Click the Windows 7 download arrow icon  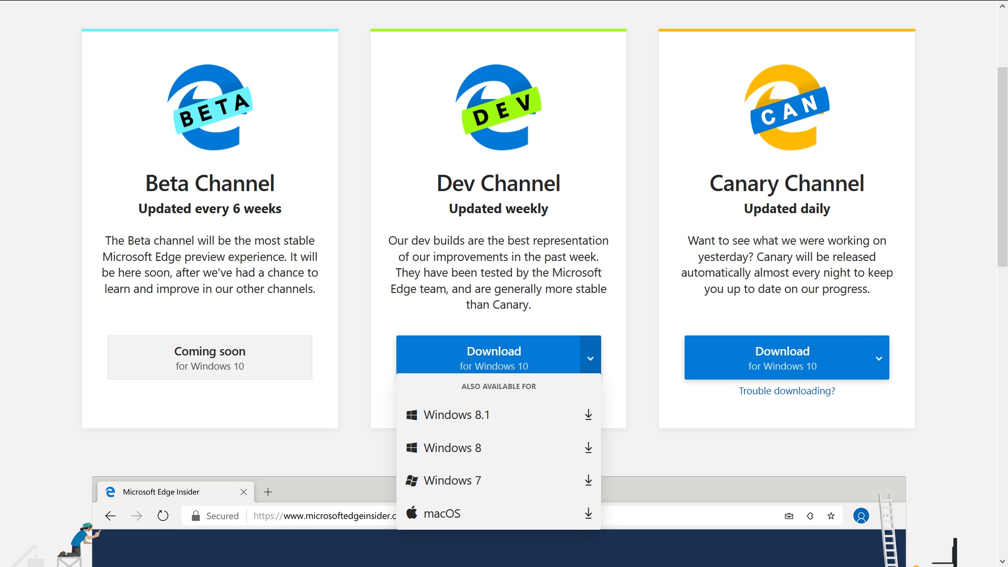[x=589, y=480]
